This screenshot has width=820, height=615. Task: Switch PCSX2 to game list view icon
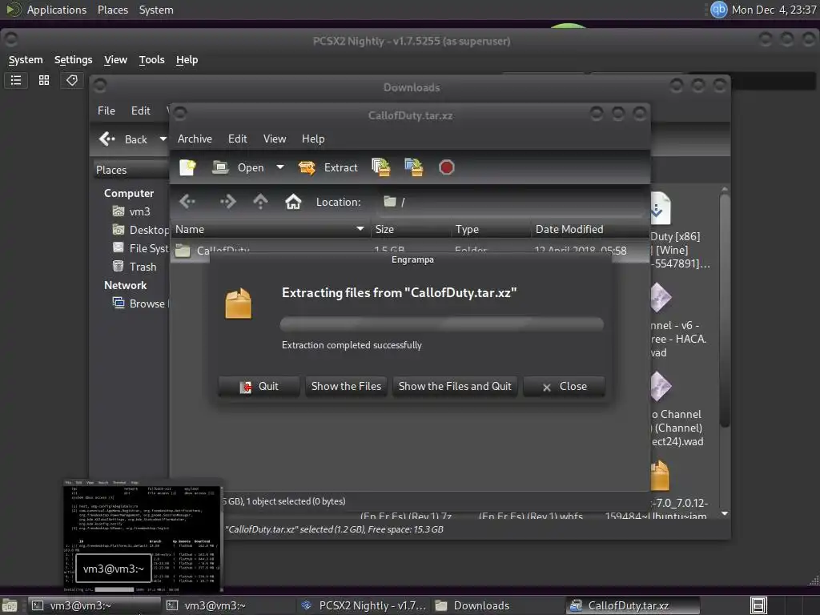click(16, 80)
